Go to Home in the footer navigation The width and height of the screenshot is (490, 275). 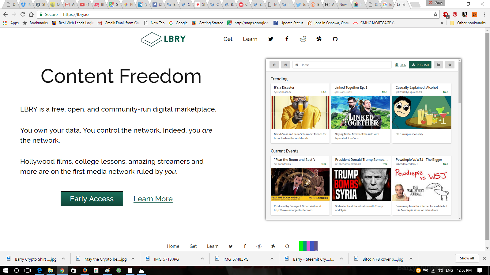click(173, 246)
